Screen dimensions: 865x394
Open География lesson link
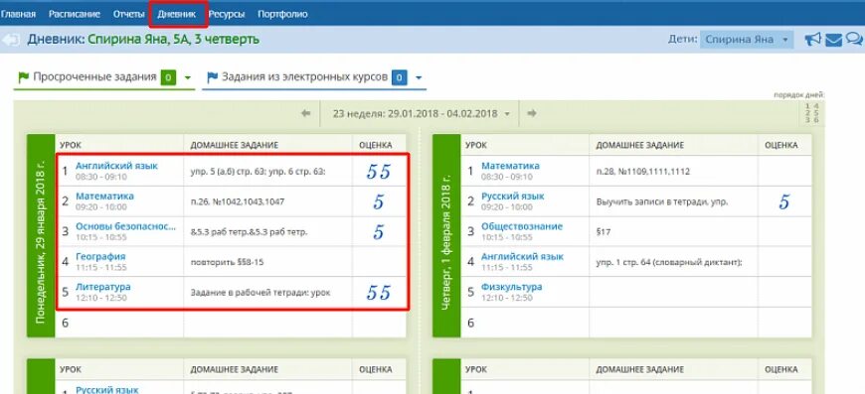[100, 256]
